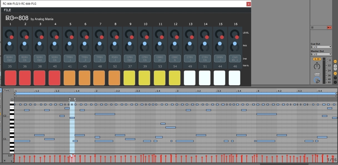Click note number 35 under channel 1

[x=10, y=66]
